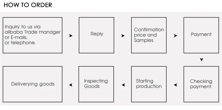Image resolution: width=222 pixels, height=110 pixels.
Task: Click the arrow between Inspecting Goods and Deliverying goods
Action: (x=71, y=85)
